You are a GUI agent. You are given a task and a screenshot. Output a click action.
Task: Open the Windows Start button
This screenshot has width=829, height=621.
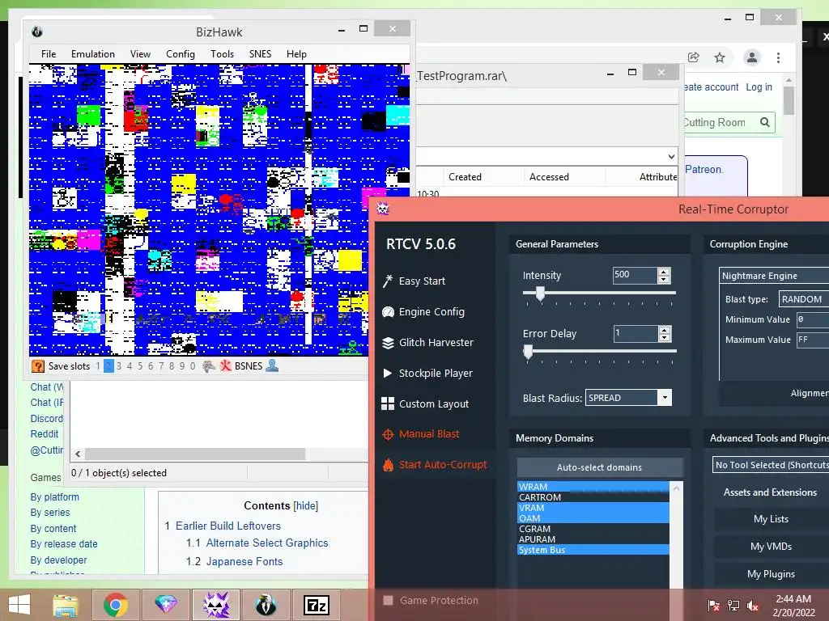pos(19,605)
